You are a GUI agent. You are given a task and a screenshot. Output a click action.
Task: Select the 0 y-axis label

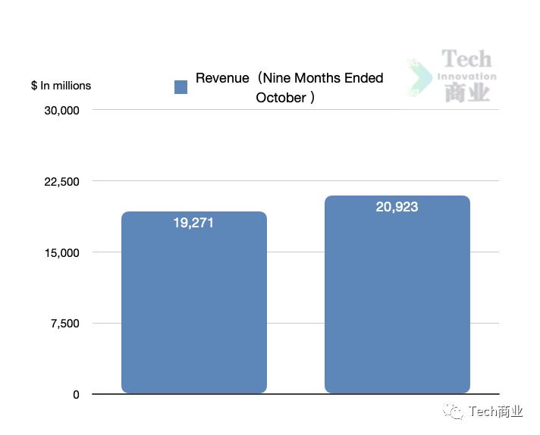point(76,395)
